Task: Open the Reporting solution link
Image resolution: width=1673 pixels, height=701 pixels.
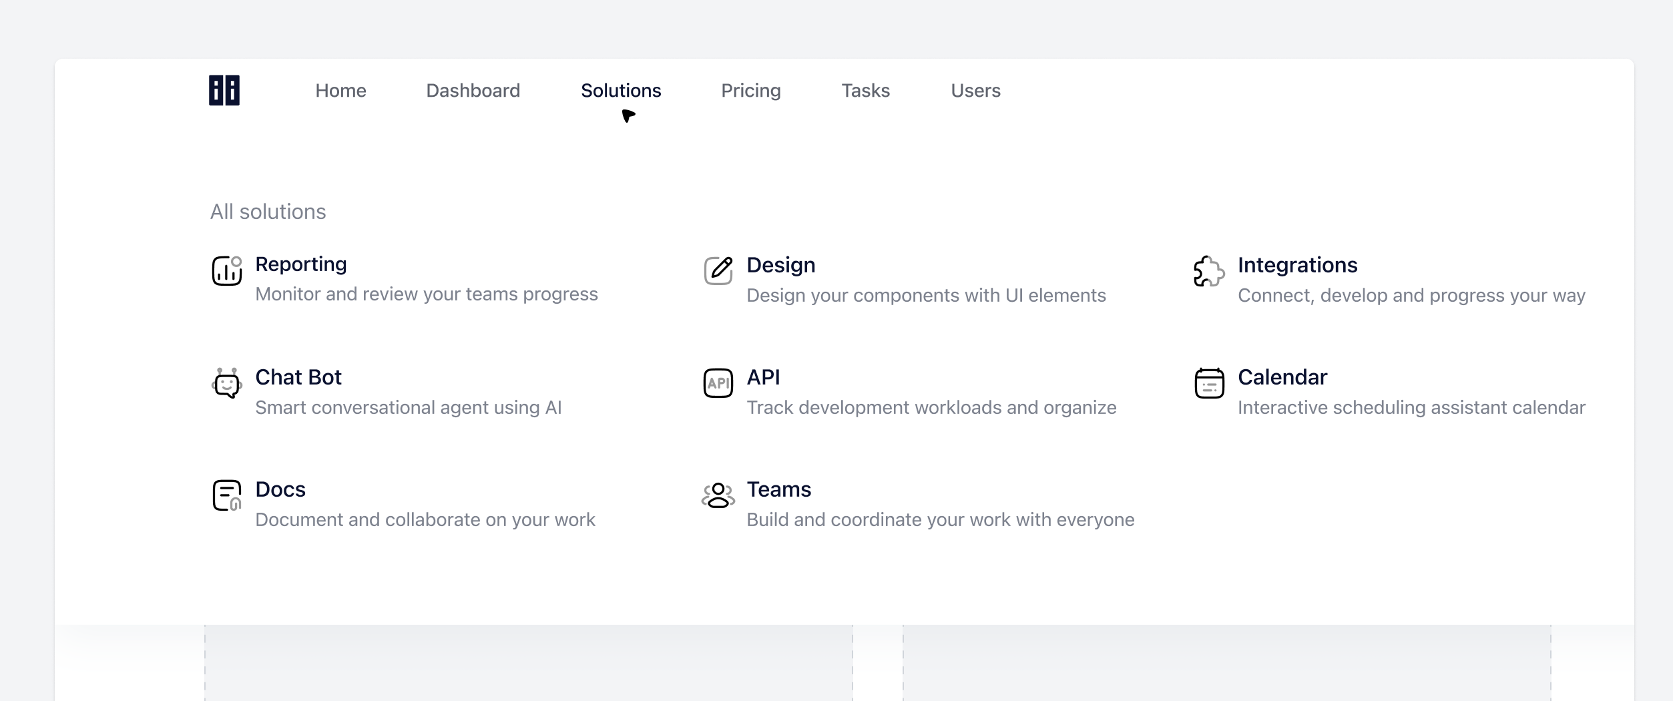Action: (300, 264)
